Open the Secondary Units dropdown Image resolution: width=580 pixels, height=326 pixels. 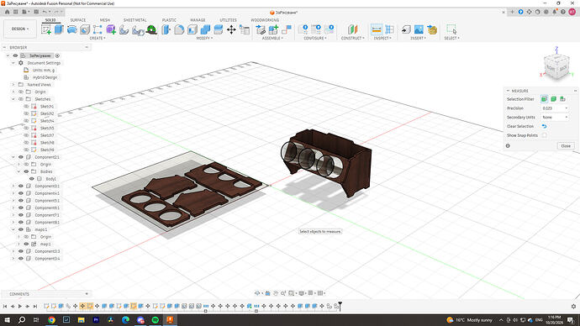[555, 117]
